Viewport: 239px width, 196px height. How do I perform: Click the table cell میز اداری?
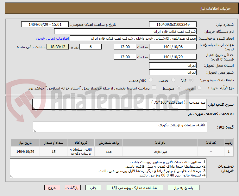tap(160, 152)
